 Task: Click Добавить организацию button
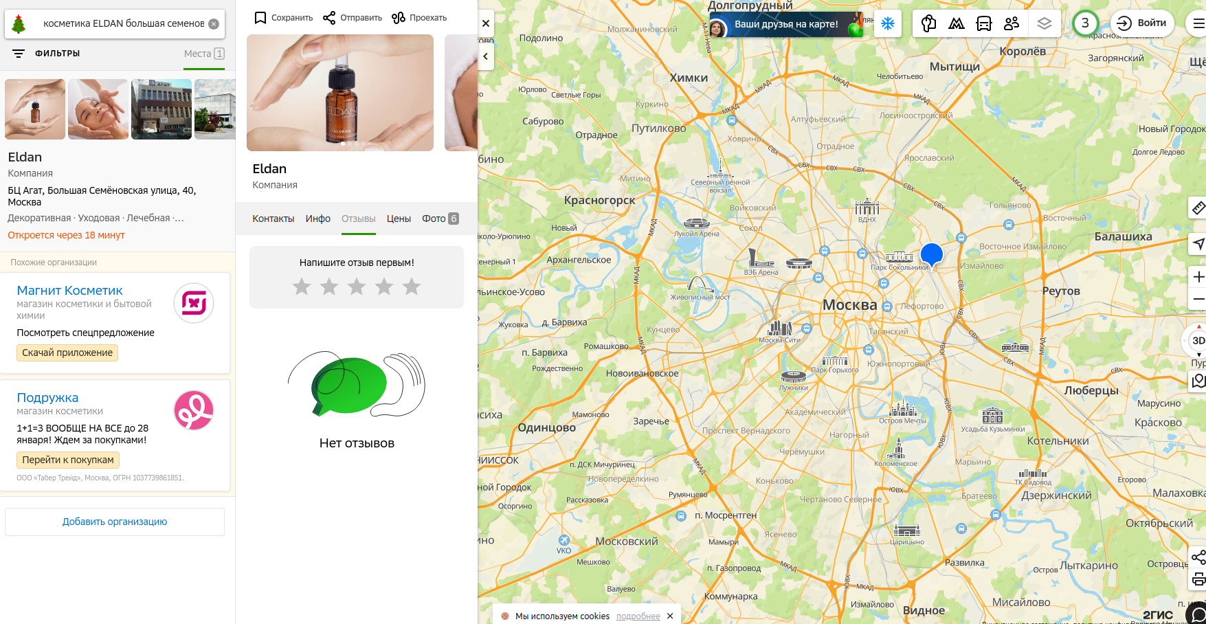tap(115, 522)
